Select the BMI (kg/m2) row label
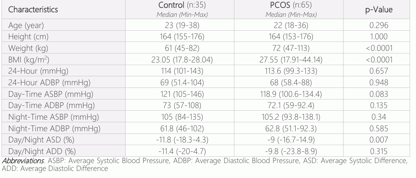This screenshot has width=416, height=178. pos(29,60)
